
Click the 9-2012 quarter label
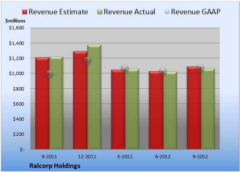(x=200, y=157)
